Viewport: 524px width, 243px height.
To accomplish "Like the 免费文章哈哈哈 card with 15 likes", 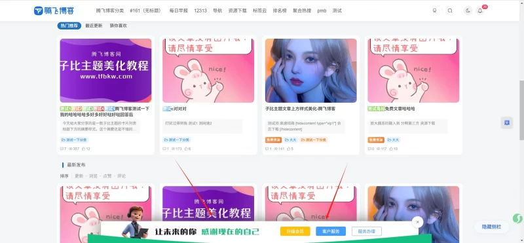I will 394,149.
